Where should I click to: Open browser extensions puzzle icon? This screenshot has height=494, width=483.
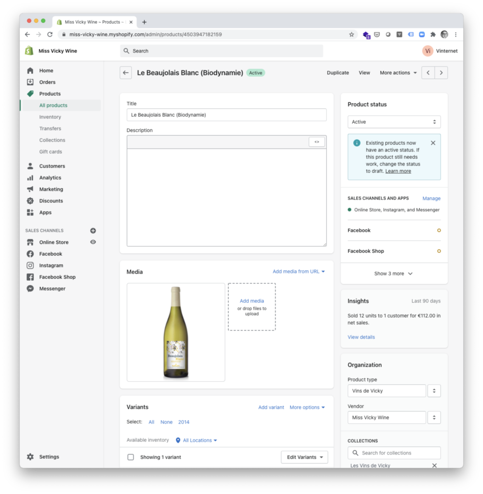coord(433,34)
